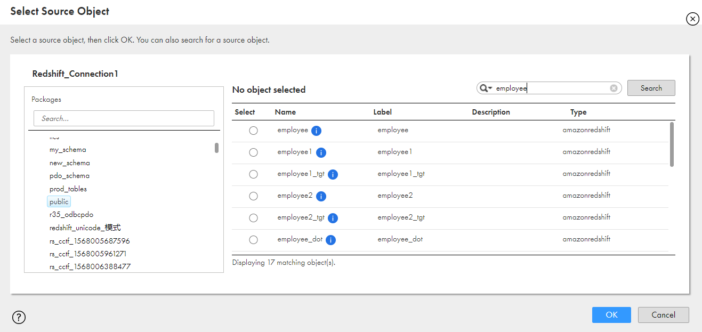Click the Packages search field
Screen dimensions: 702x332
(x=123, y=118)
